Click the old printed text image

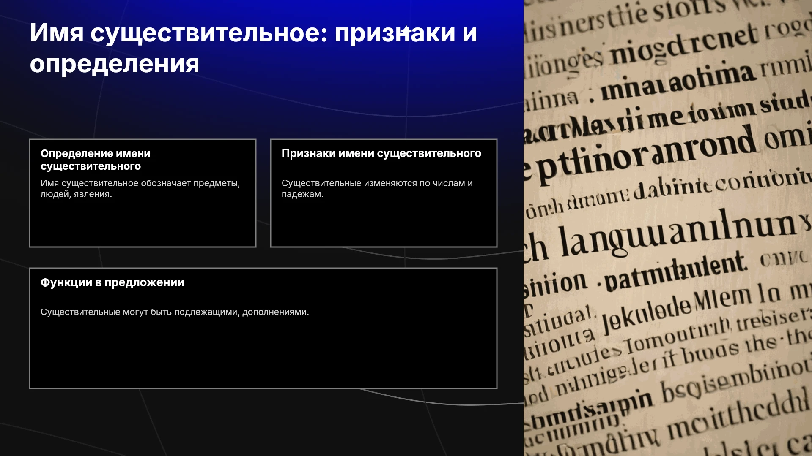point(668,228)
